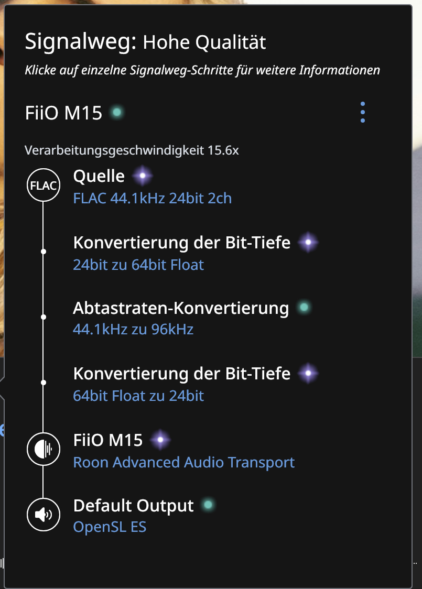Click the Signalweg: Hohe Qualität heading
422x589 pixels.
tap(145, 41)
